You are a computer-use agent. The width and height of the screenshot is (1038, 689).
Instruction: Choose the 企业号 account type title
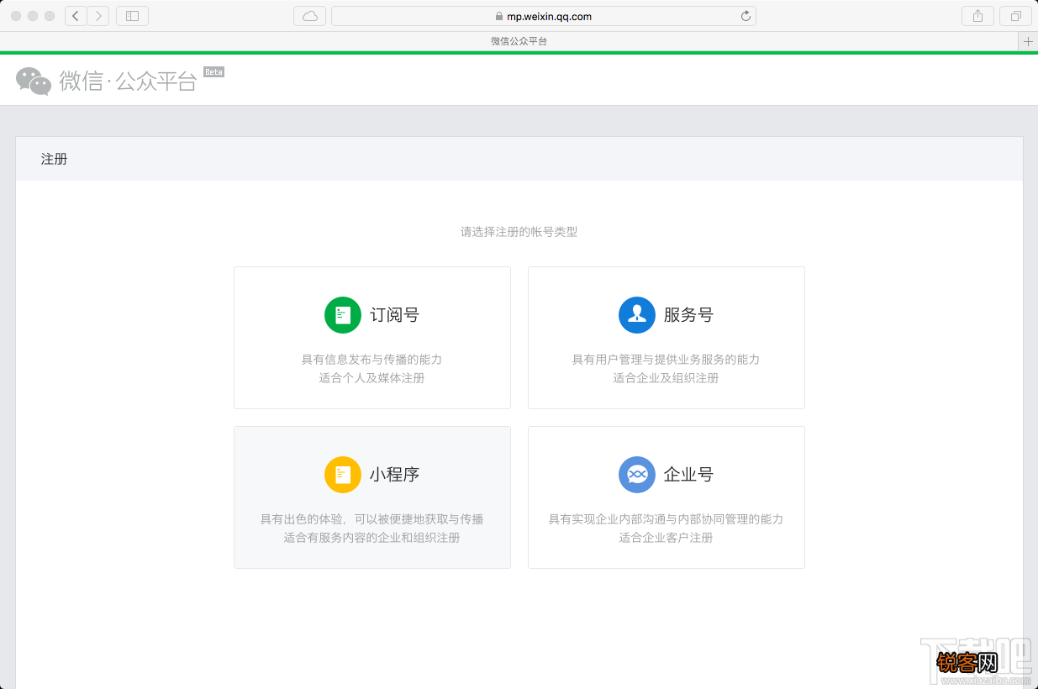(x=688, y=475)
